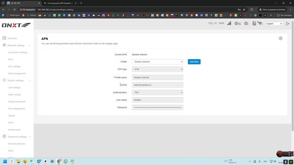
Task: Switch to the 4G LTE CPE browser tab
Action: pyautogui.click(x=23, y=3)
